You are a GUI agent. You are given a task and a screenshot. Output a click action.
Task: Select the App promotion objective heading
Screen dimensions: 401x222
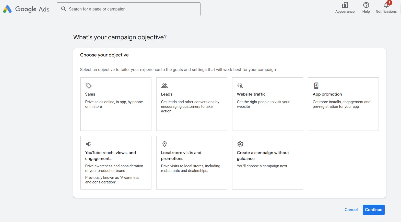(x=327, y=94)
